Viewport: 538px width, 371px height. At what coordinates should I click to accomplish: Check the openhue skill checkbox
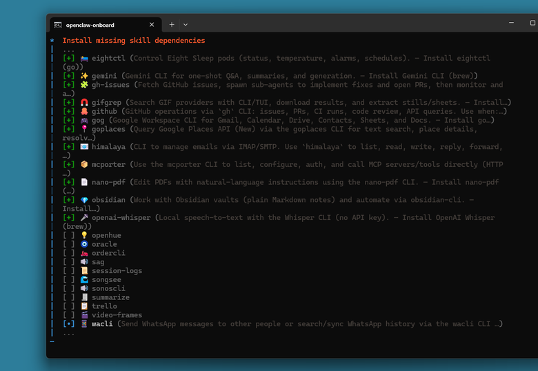(68, 235)
